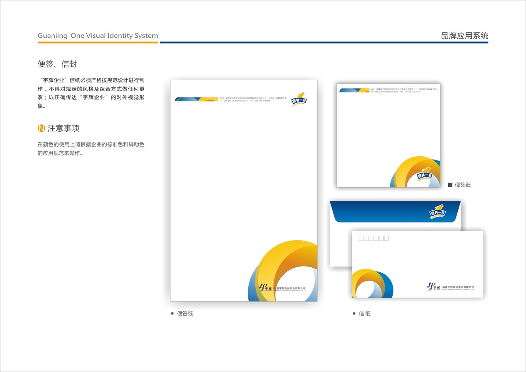
Task: Click the 宇辉 company logo on the front envelope
Action: coord(451,287)
